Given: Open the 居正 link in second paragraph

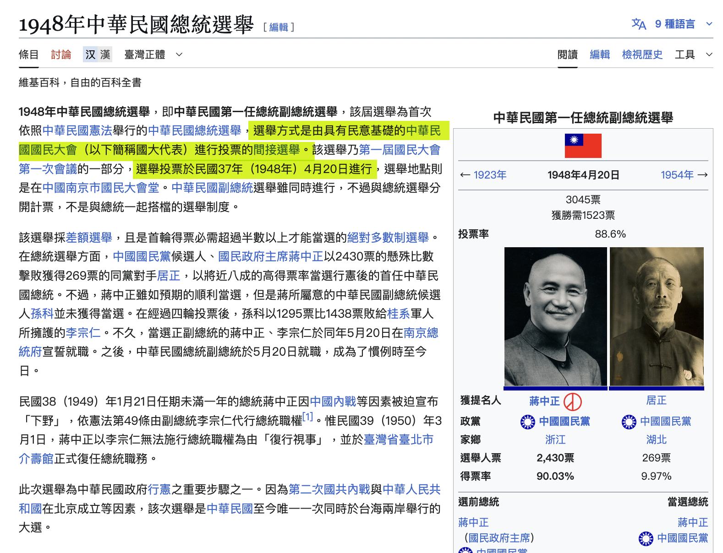Looking at the screenshot, I should [169, 276].
